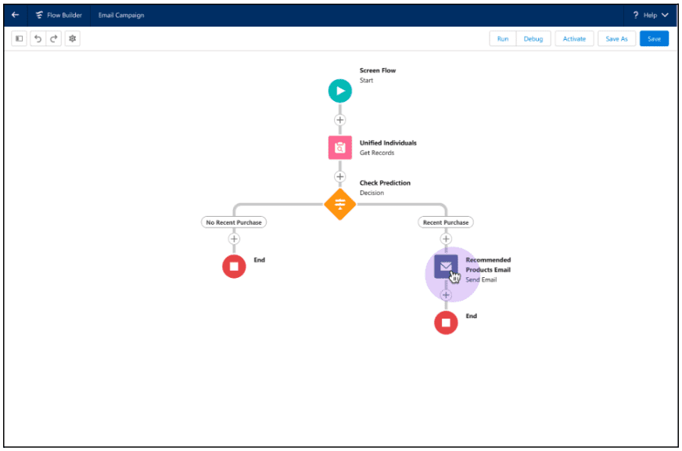Image resolution: width=682 pixels, height=451 pixels.
Task: Select the Recent Purchase branch label
Action: coord(446,222)
